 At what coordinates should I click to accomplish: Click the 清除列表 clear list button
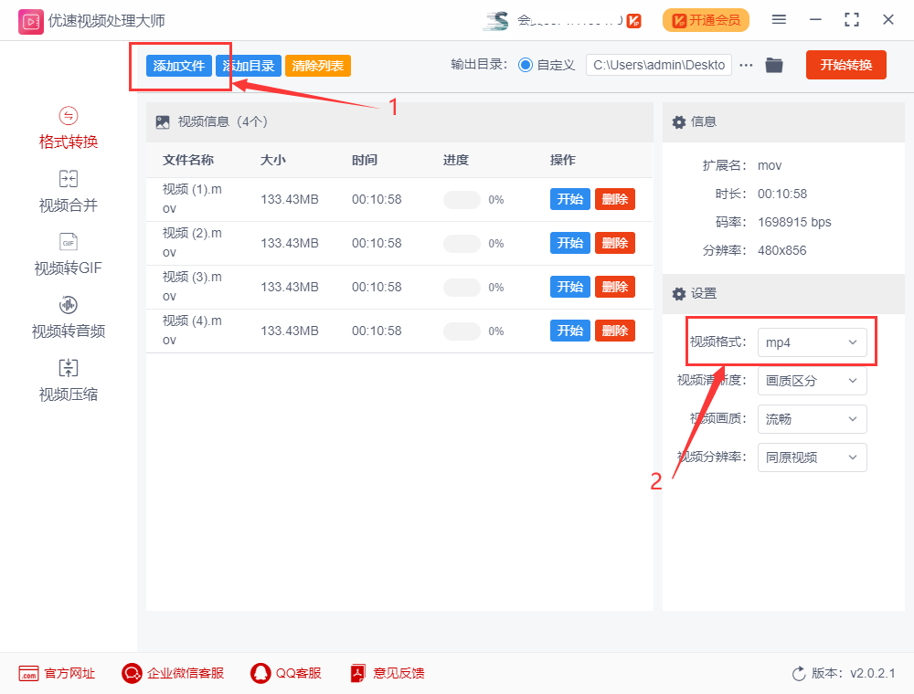tap(318, 66)
